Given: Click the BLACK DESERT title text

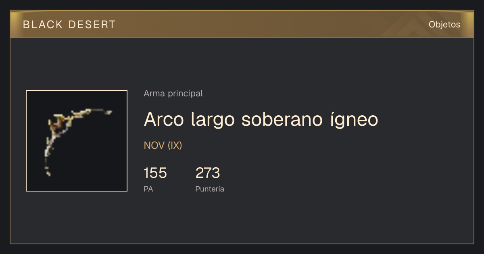Looking at the screenshot, I should pyautogui.click(x=69, y=25).
